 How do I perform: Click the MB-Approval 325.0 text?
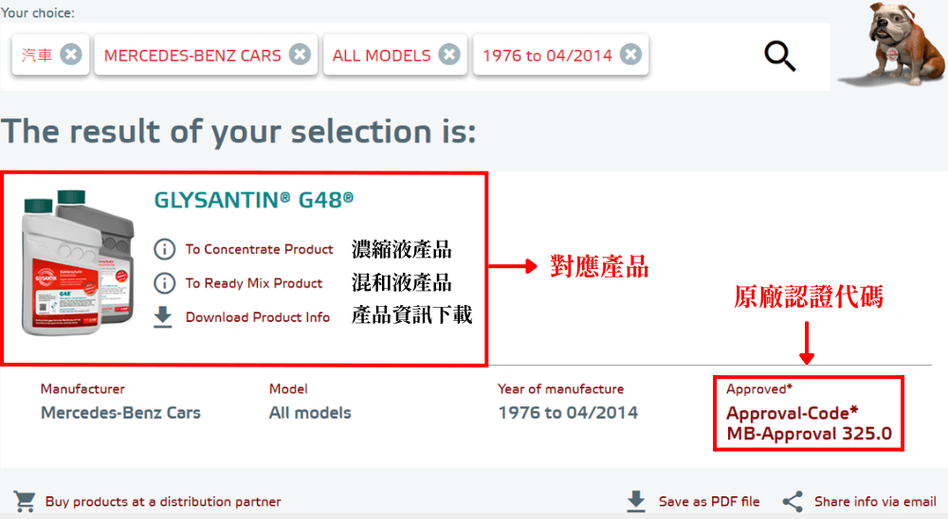point(809,434)
